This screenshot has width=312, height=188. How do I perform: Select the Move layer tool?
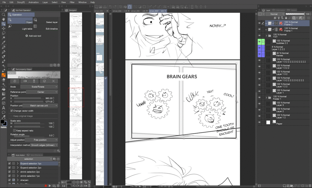(3, 29)
